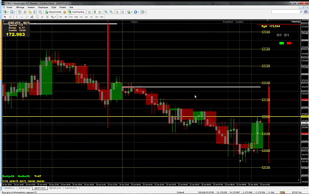The width and height of the screenshot is (309, 194).
Task: Open the Aide menu
Action: [71, 7]
